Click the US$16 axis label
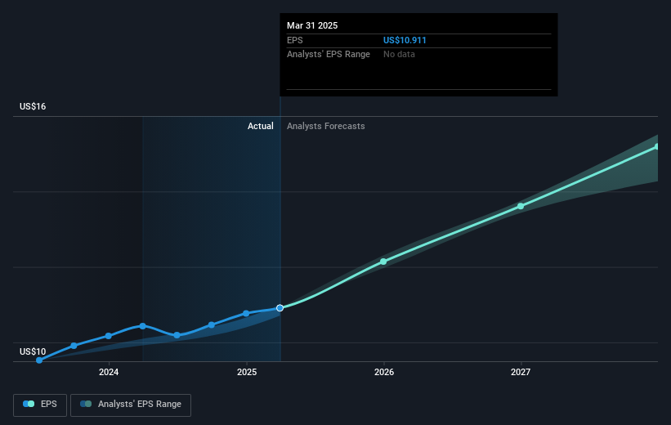The image size is (671, 425). tap(33, 106)
